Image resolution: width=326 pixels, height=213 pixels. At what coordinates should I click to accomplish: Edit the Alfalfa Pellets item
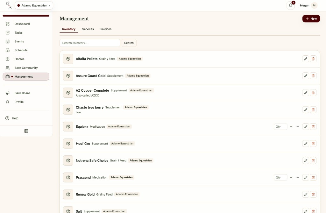click(x=305, y=59)
